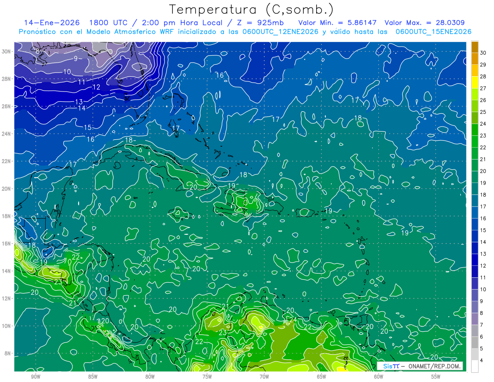494x382 pixels.
Task: Select the valid-until time '0600UTC_15ENE2026'
Action: pos(433,31)
